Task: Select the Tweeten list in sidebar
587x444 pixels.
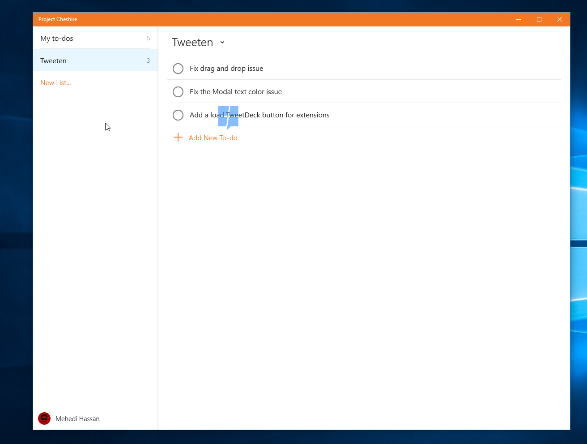Action: click(x=95, y=60)
